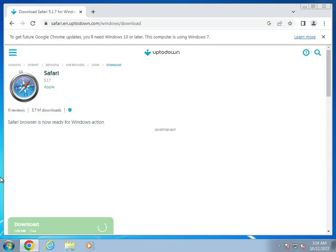This screenshot has width=336, height=252.
Task: Open a new browser tab
Action: pos(93,12)
